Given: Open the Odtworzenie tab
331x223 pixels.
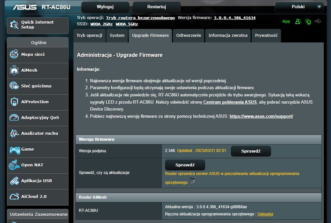Looking at the screenshot, I should (188, 36).
